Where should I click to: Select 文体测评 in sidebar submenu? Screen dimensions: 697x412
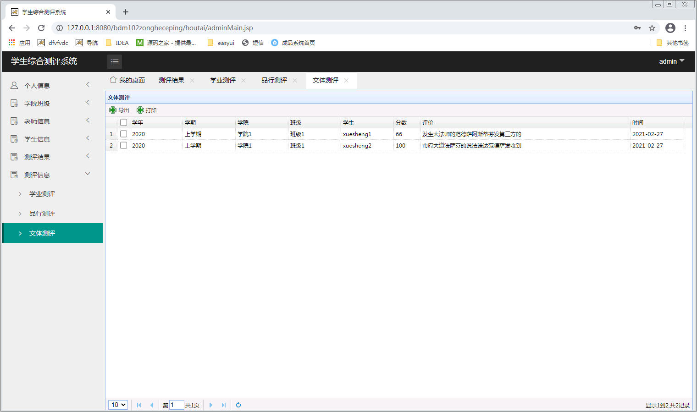pos(52,233)
